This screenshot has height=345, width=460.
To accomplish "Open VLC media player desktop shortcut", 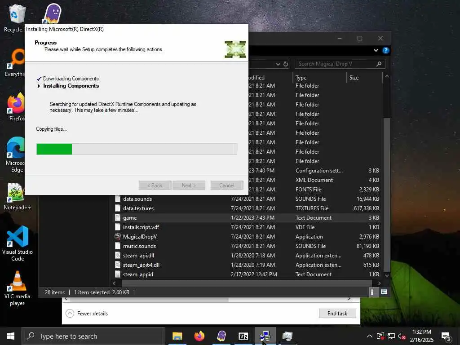I will [17, 289].
